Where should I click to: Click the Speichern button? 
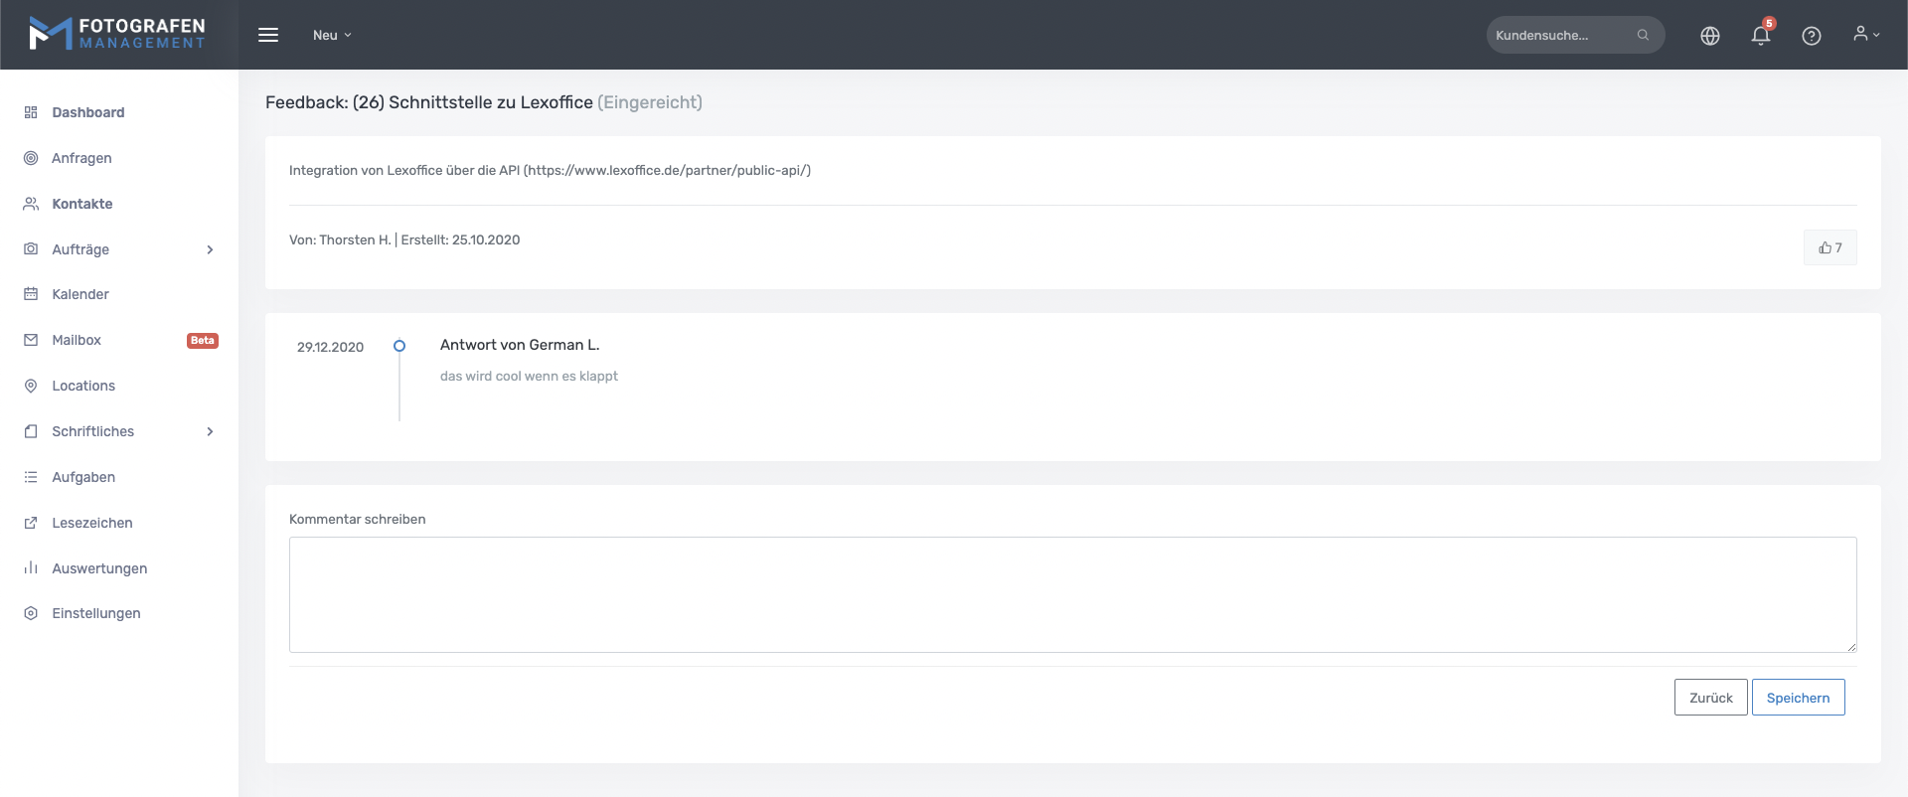click(1797, 698)
